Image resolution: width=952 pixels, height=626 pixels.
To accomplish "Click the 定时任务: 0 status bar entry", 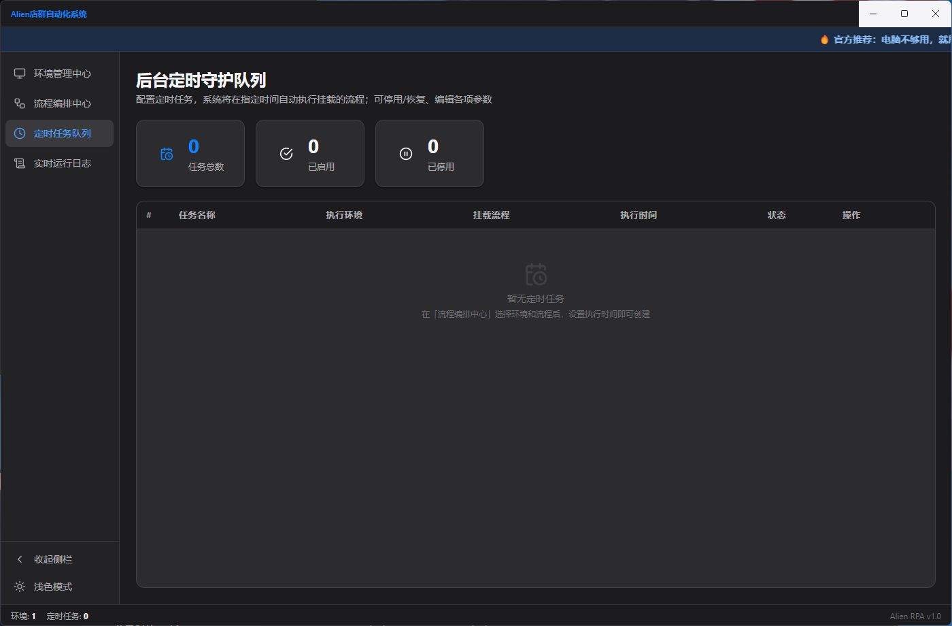I will point(67,616).
